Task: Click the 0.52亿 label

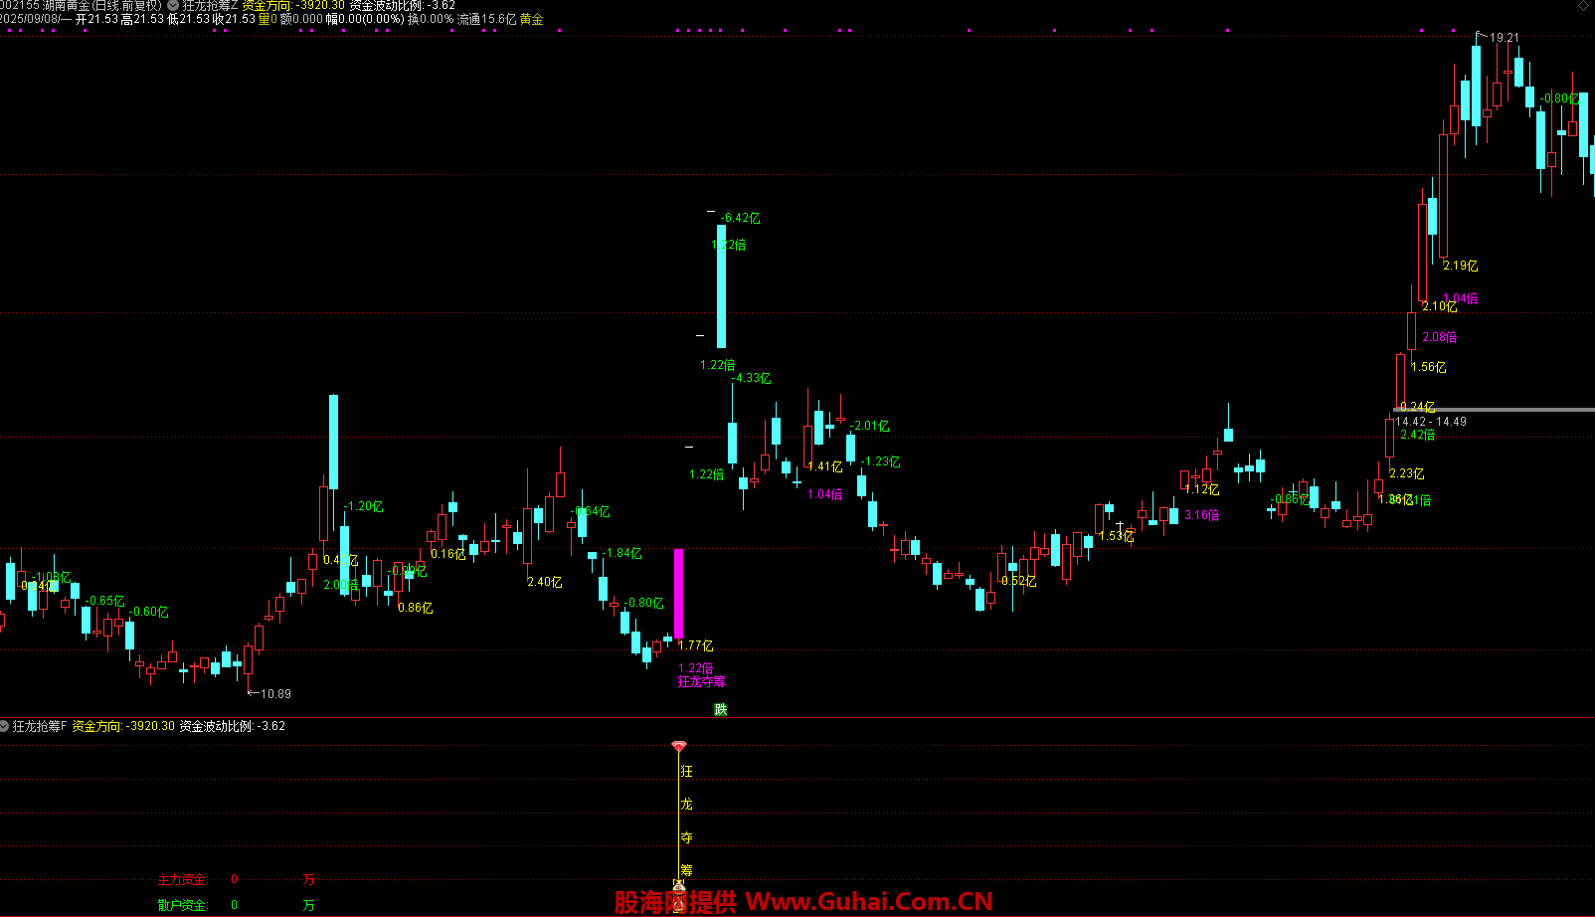Action: (x=1019, y=581)
